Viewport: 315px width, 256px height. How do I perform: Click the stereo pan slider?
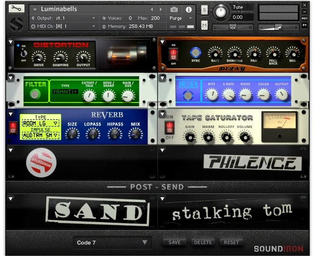click(x=233, y=27)
